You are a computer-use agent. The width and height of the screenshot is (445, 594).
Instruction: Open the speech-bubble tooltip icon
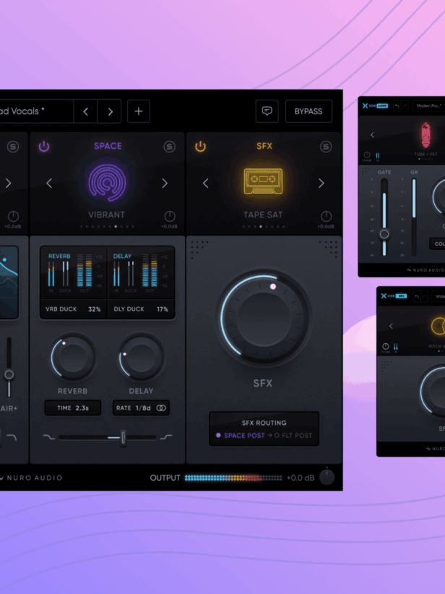tap(267, 111)
